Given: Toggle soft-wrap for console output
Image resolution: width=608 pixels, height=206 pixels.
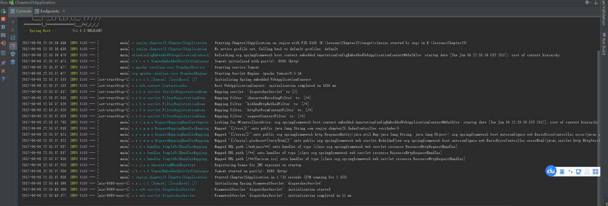Looking at the screenshot, I should tap(13, 37).
